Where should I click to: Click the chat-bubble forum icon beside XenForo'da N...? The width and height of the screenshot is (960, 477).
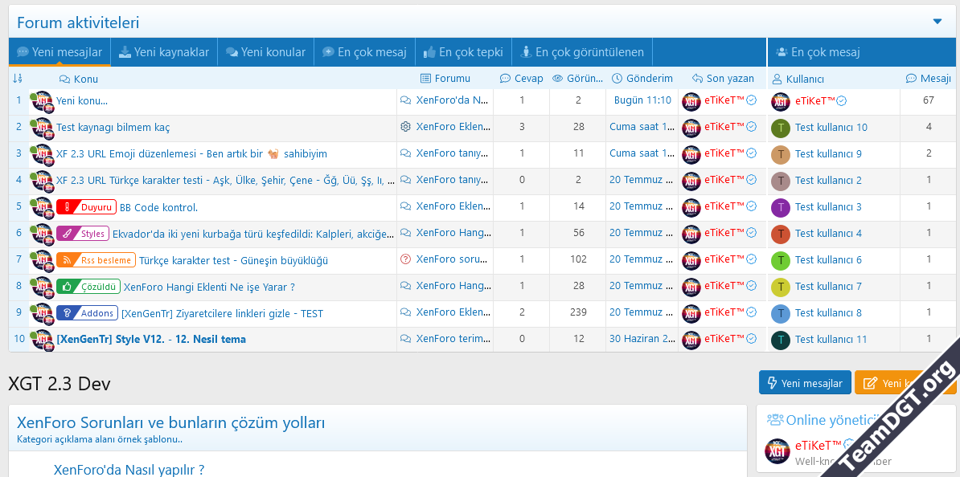pyautogui.click(x=405, y=100)
